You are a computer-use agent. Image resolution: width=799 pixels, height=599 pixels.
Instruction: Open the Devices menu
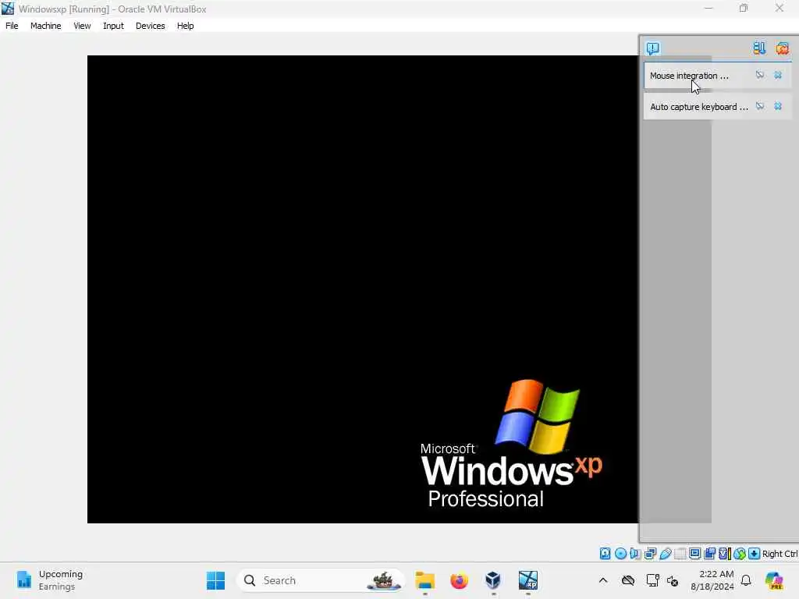click(150, 26)
